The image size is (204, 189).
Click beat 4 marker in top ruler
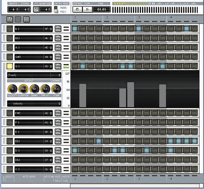[171, 18]
